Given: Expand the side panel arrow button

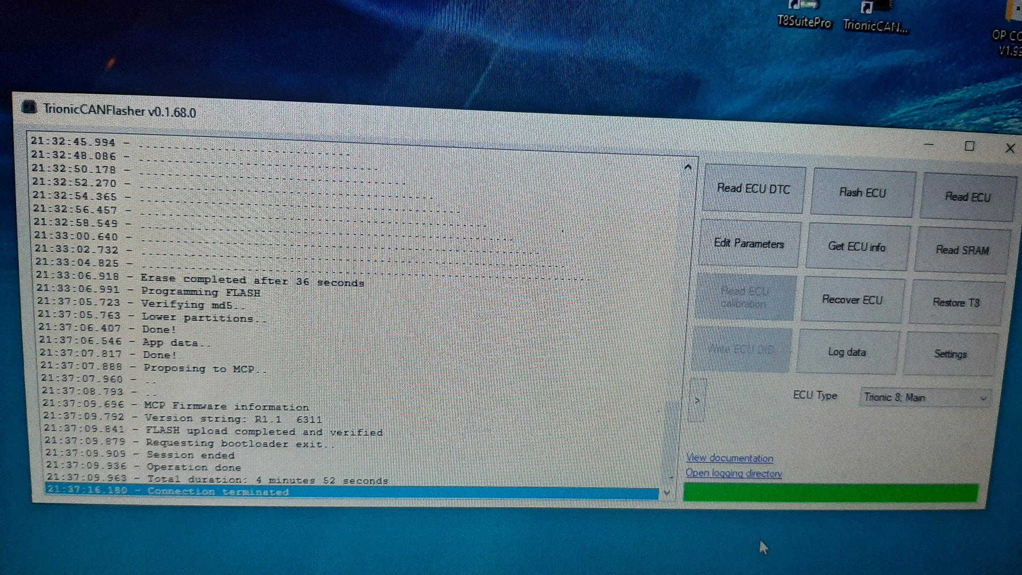Looking at the screenshot, I should coord(697,400).
